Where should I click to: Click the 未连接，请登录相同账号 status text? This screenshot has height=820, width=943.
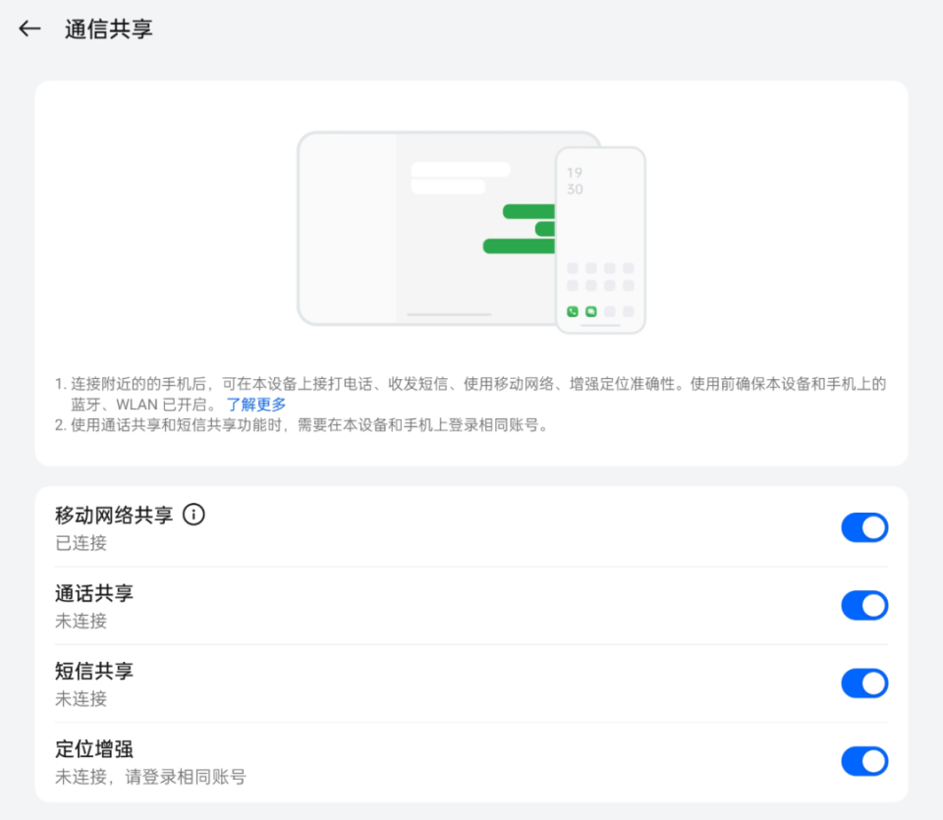[x=148, y=777]
